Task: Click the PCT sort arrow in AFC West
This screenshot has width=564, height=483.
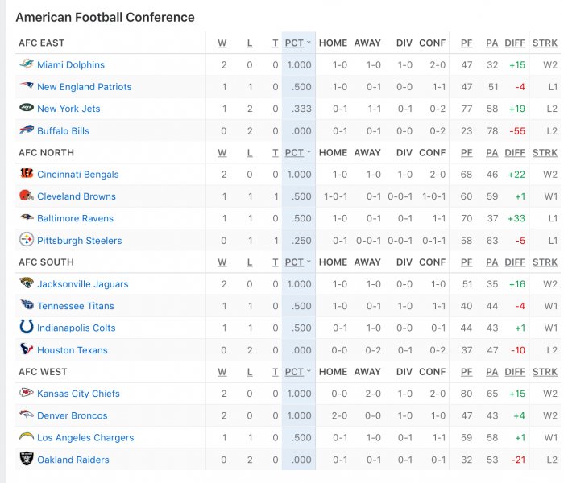Action: [x=309, y=371]
